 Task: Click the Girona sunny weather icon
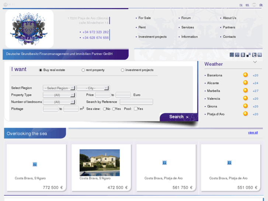tap(245, 106)
